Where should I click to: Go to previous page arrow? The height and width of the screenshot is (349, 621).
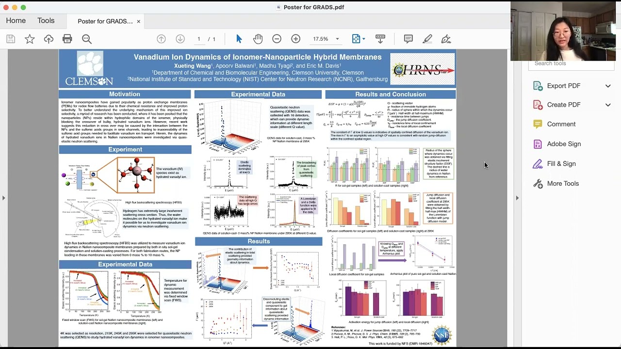click(161, 39)
